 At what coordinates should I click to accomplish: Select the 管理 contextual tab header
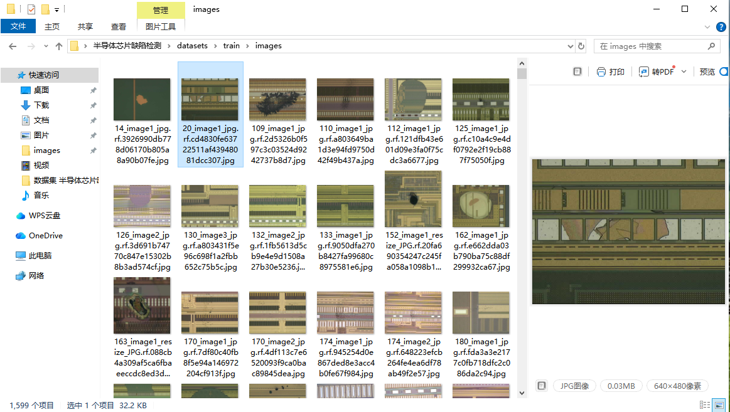tap(161, 10)
